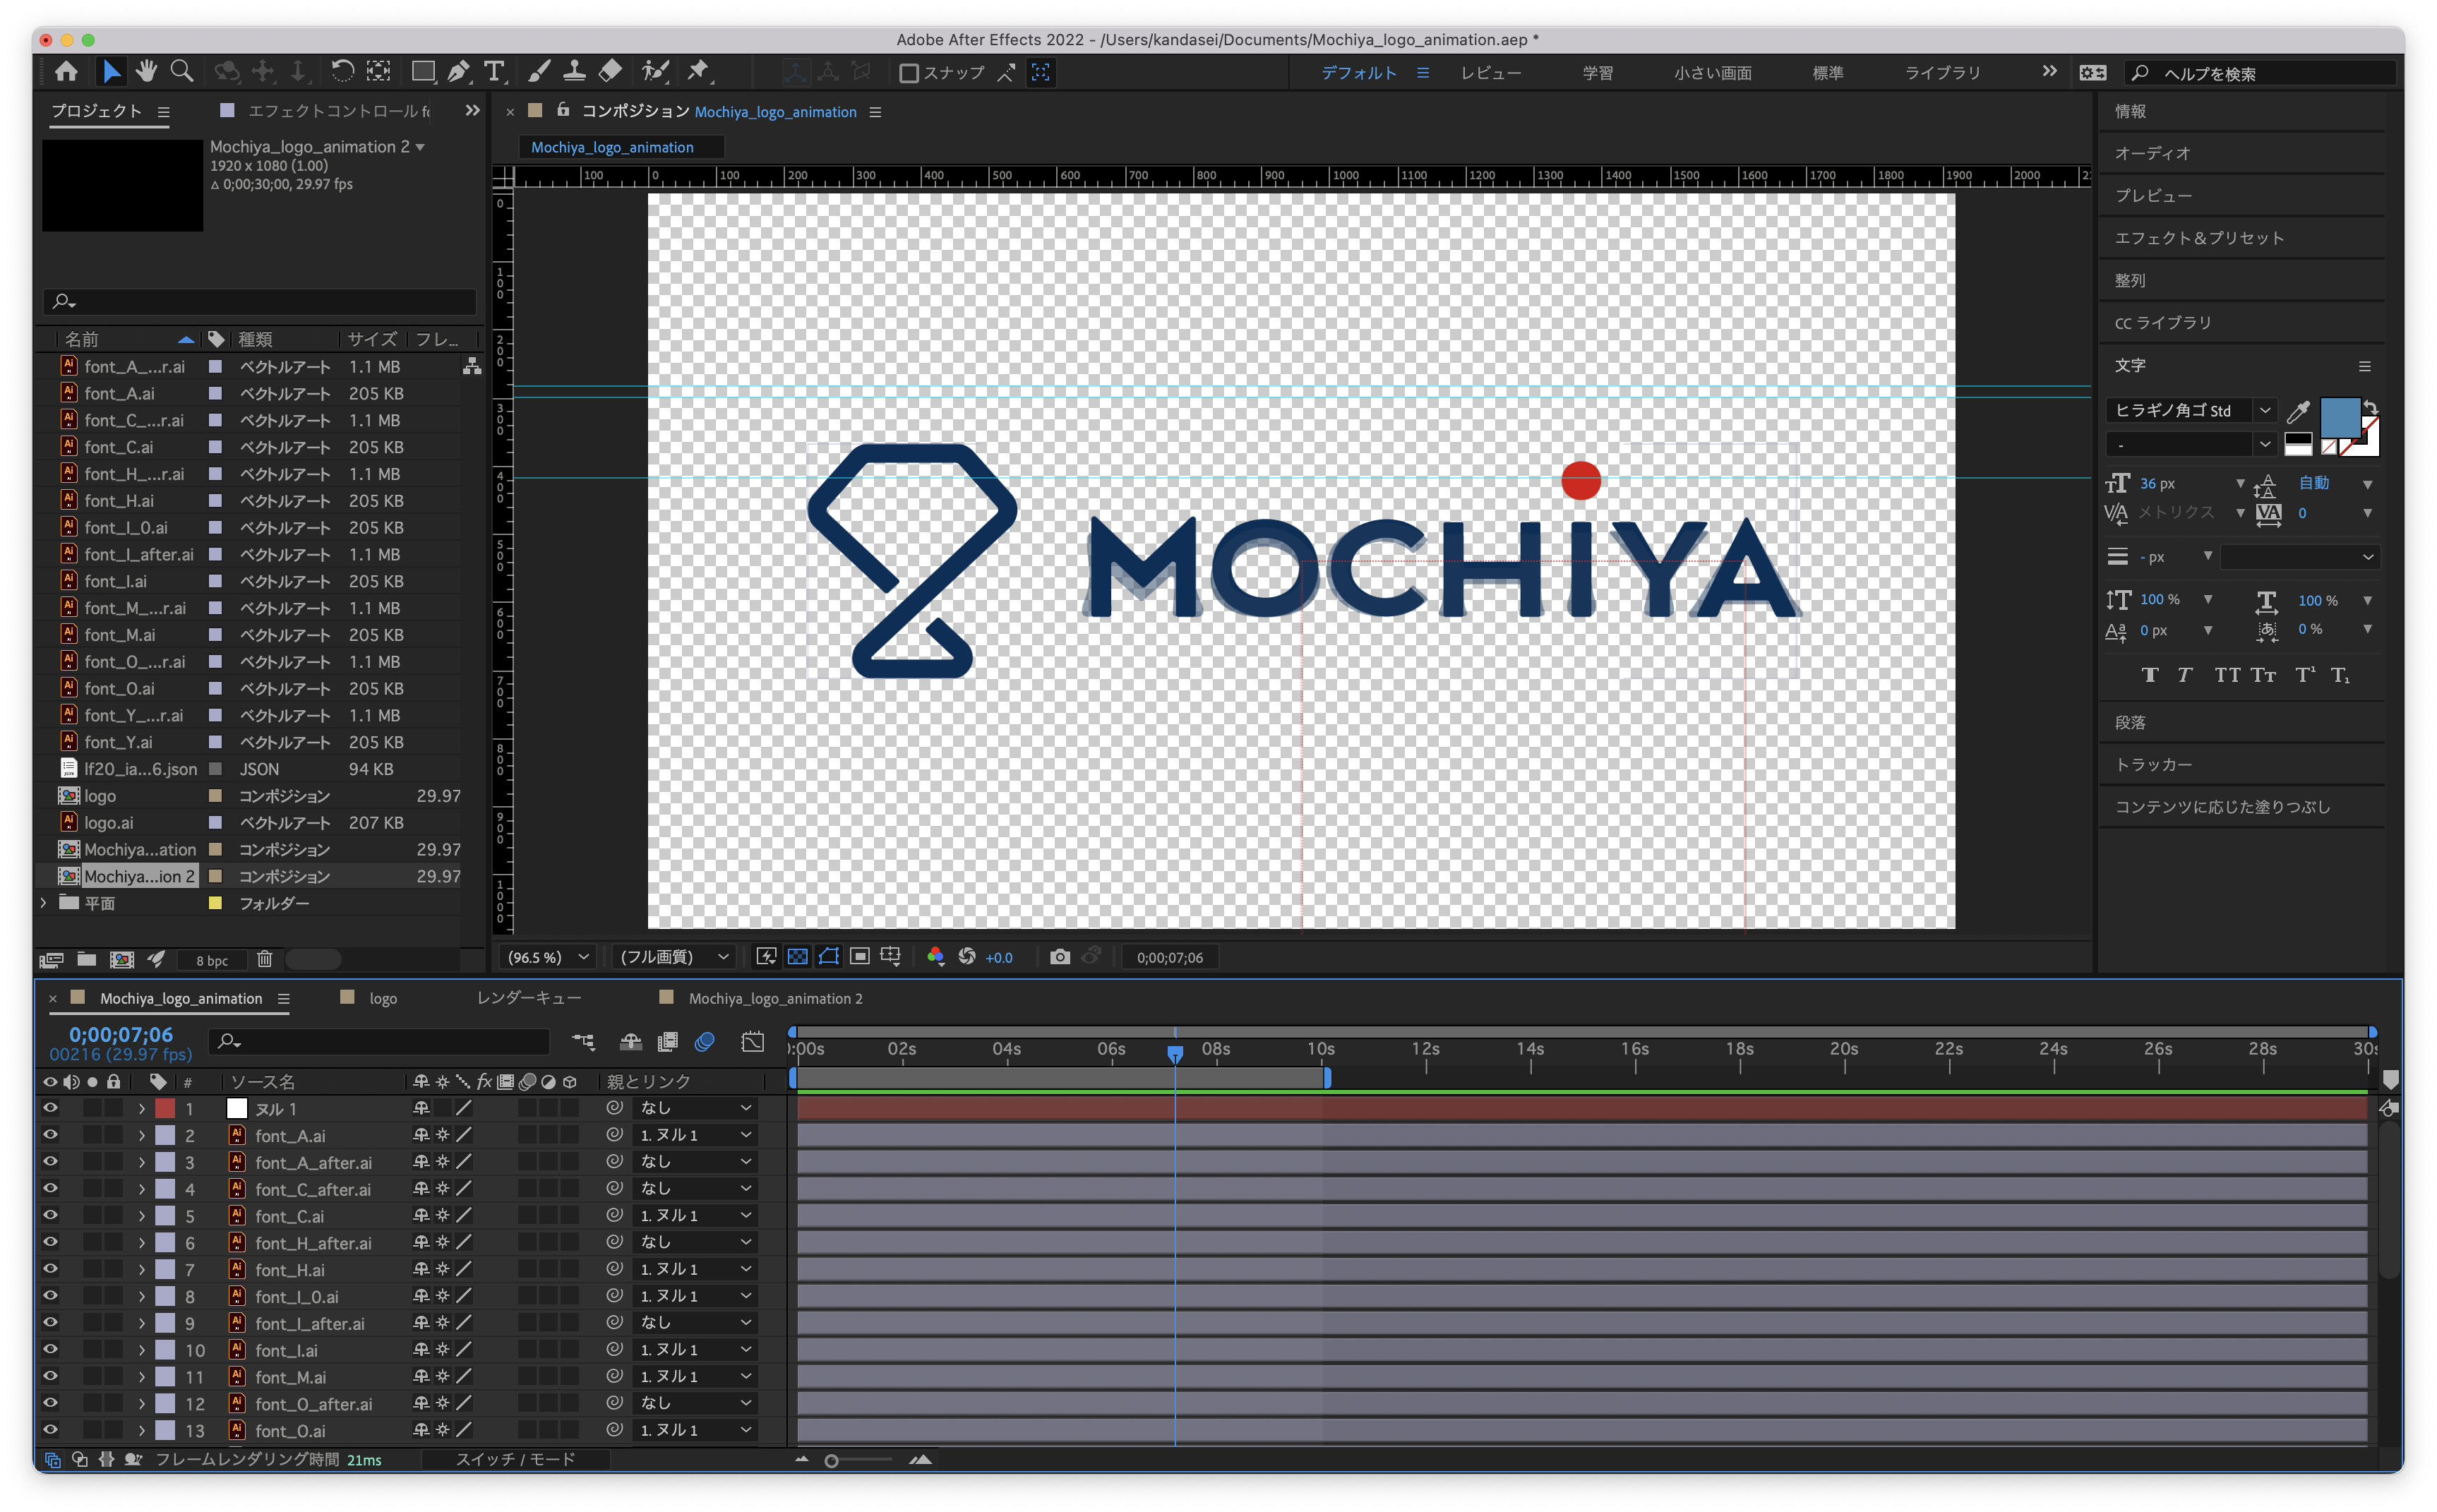This screenshot has width=2437, height=1512.
Task: Expand the 平面 folder in project
Action: [43, 903]
